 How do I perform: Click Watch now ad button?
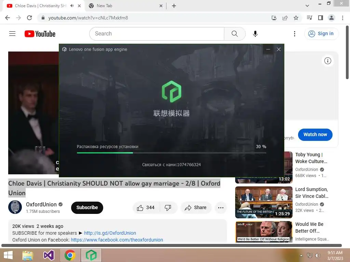(315, 134)
